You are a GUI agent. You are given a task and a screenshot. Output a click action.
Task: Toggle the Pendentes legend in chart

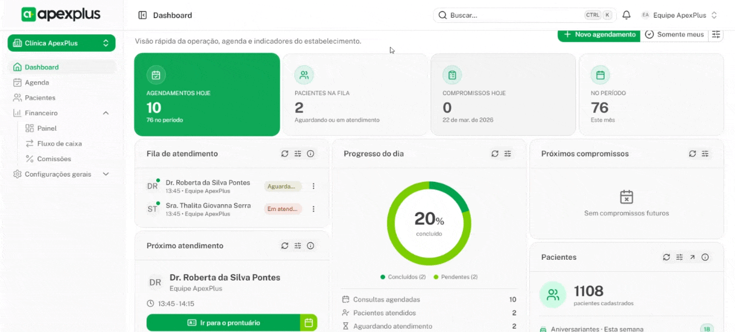[455, 277]
